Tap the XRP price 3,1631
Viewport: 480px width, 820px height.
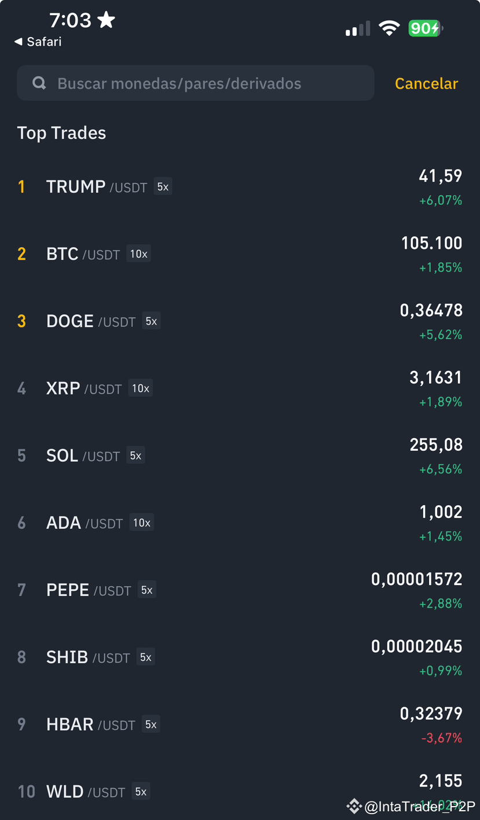[x=435, y=378]
